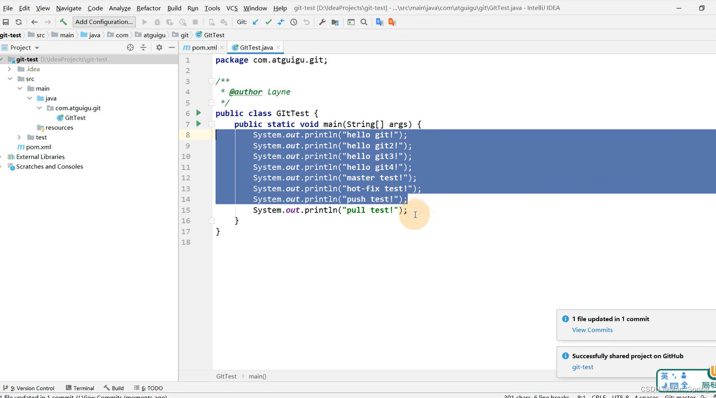Open Project panel gear options
Screen dimensions: 716x398
pyautogui.click(x=159, y=48)
